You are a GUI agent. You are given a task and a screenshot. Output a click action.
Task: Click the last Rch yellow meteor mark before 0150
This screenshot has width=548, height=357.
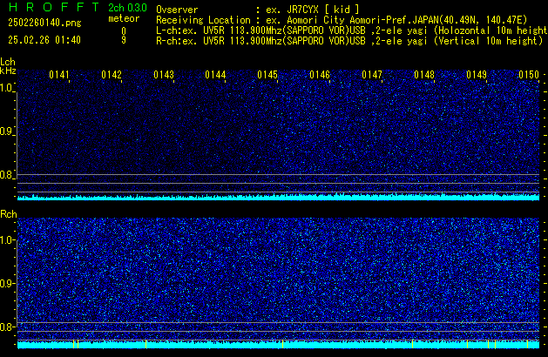coord(527,344)
